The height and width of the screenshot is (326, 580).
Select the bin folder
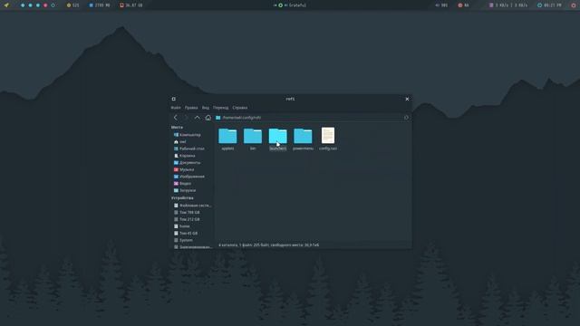[x=253, y=139]
